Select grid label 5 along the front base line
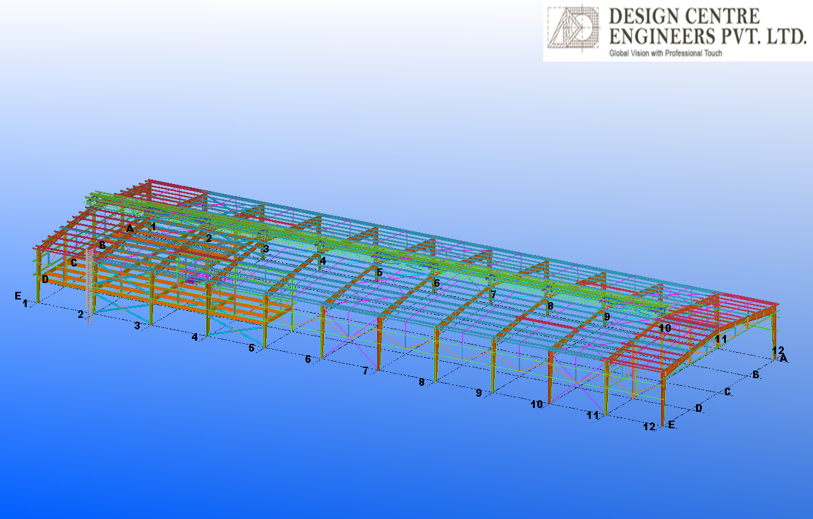The image size is (813, 519). tap(252, 348)
